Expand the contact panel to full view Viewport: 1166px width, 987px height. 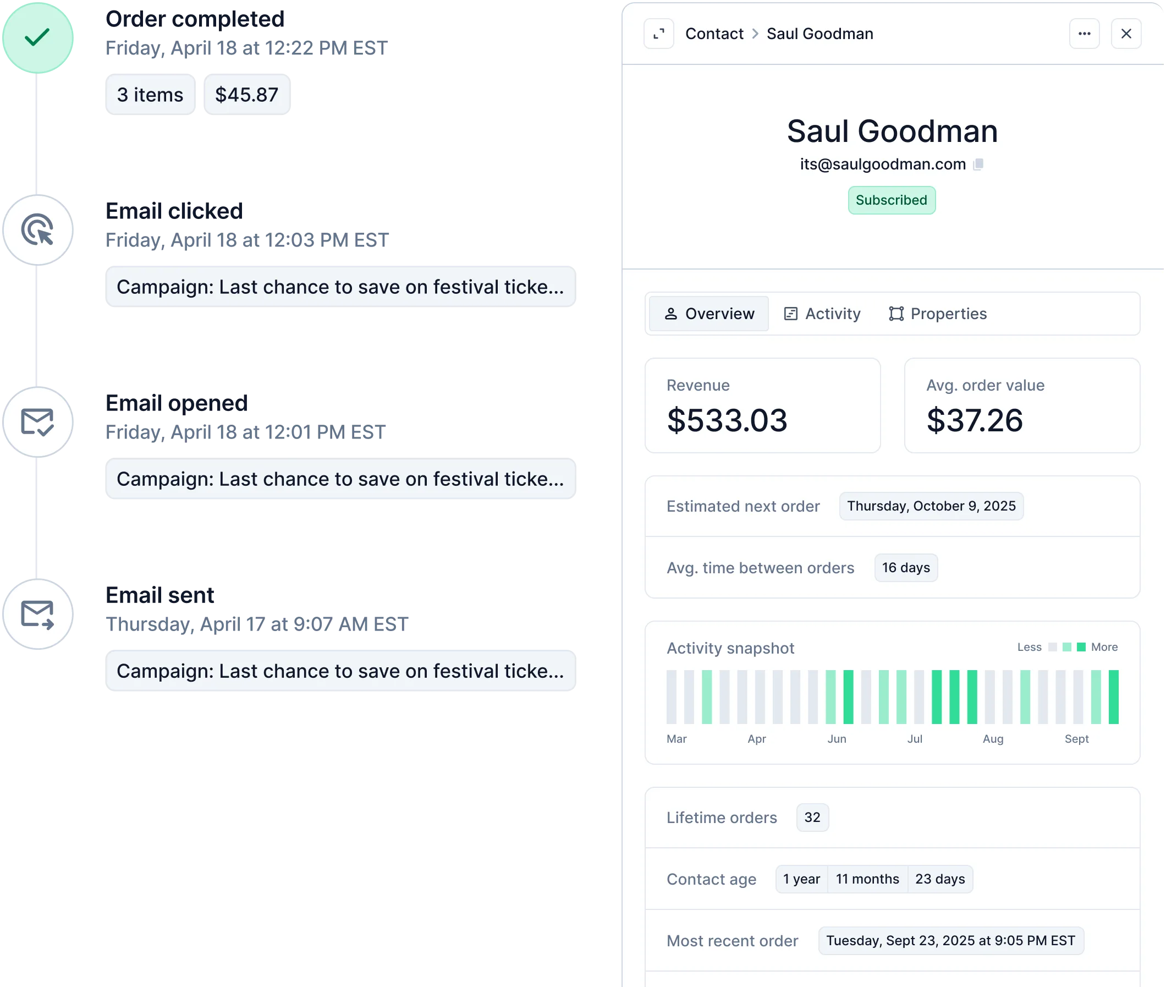coord(659,34)
